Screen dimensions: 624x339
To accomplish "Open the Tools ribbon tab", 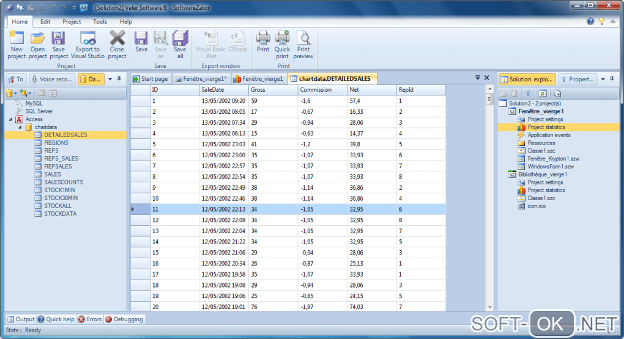I will [100, 21].
